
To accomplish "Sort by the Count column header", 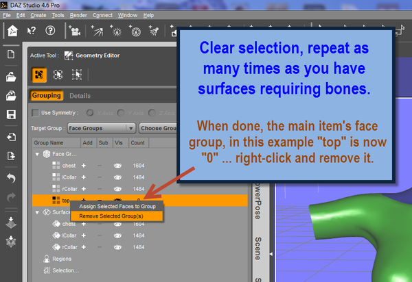I will [x=139, y=143].
